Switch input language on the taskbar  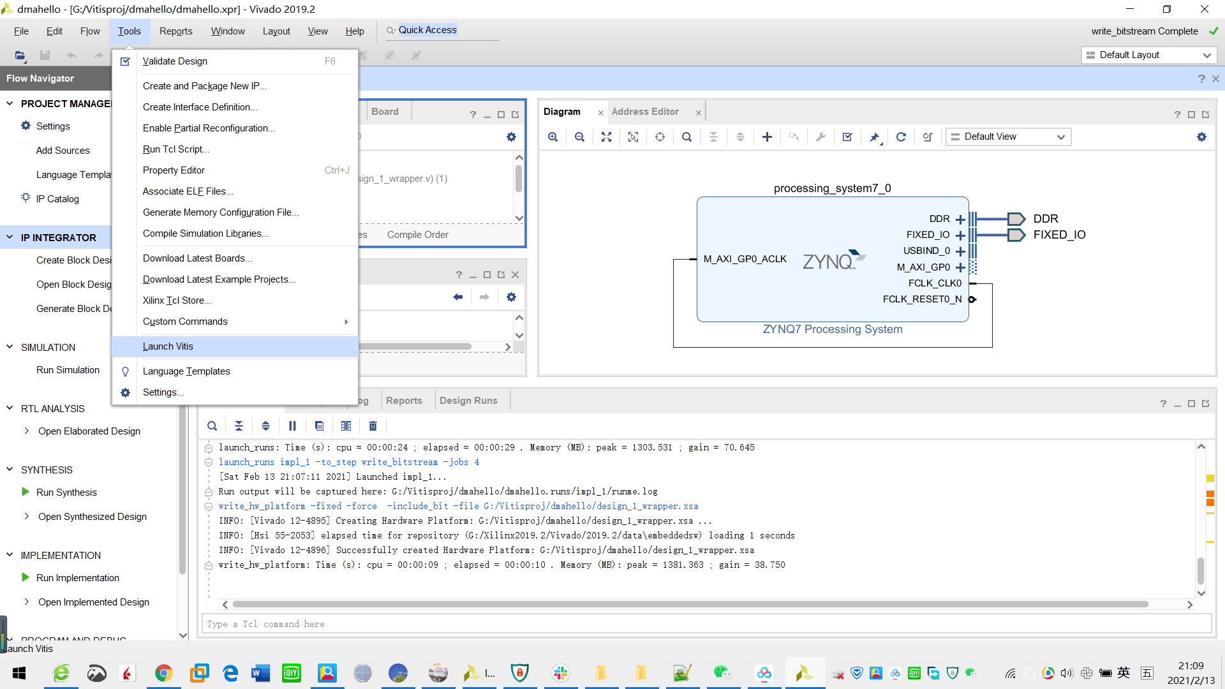click(1124, 672)
